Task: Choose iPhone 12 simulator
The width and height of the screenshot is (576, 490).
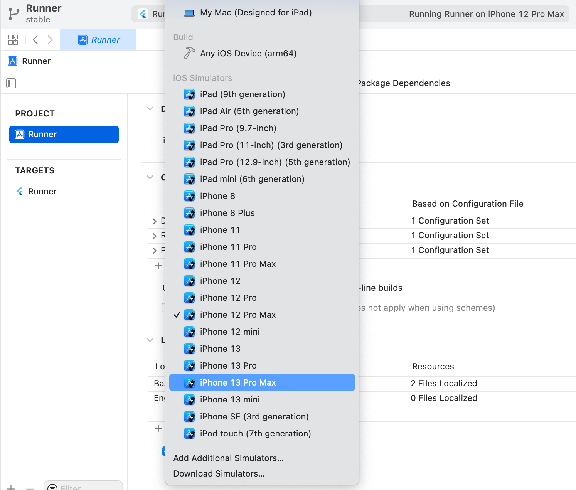Action: tap(262, 281)
